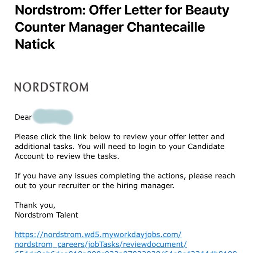Click the NORDSTROM logo image

51,87
